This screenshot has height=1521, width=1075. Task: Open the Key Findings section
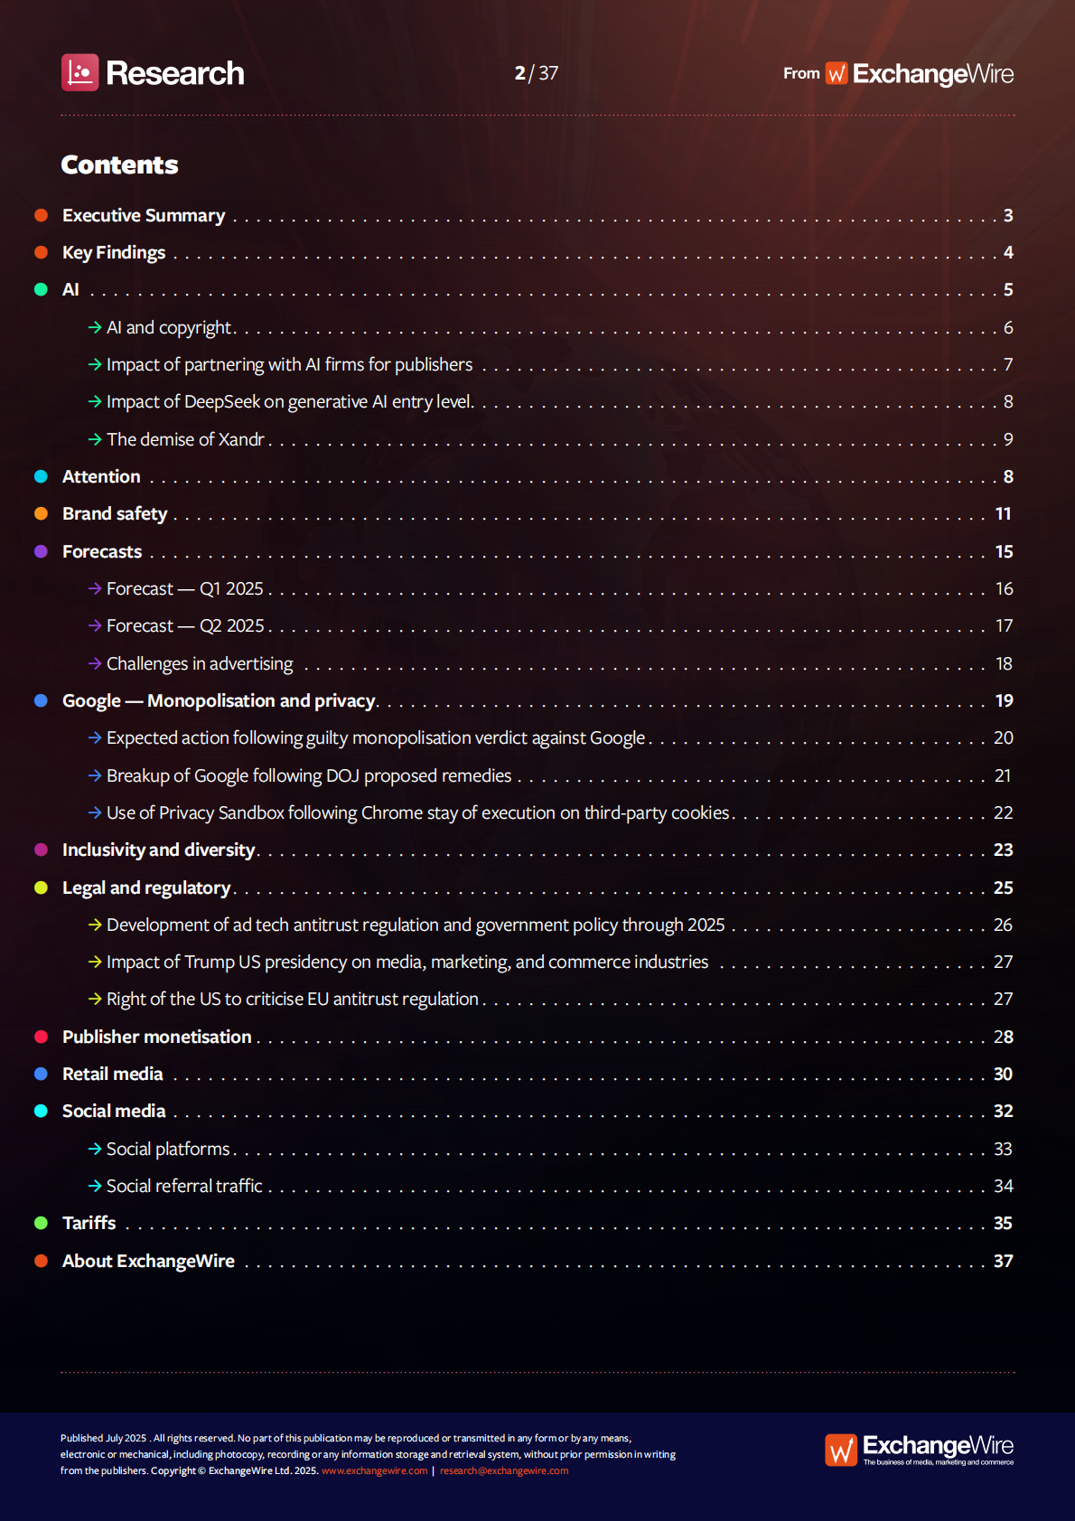(x=114, y=253)
